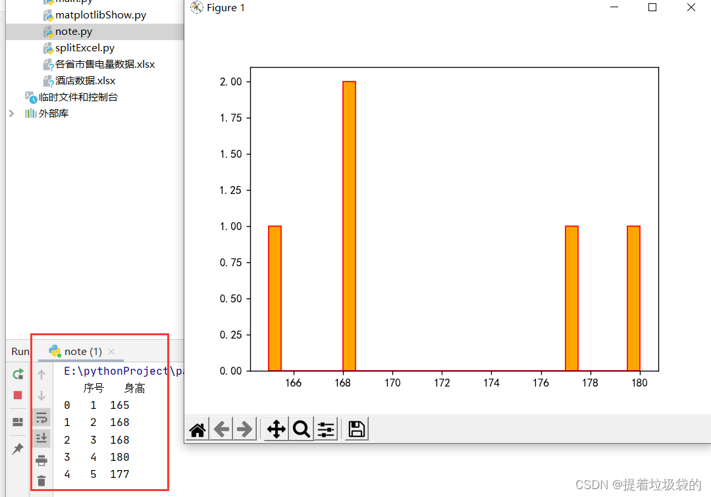Click the 外部库 library icon
The height and width of the screenshot is (497, 711).
pyautogui.click(x=30, y=113)
